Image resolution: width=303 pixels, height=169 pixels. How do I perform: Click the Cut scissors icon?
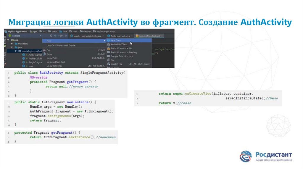click(x=44, y=50)
